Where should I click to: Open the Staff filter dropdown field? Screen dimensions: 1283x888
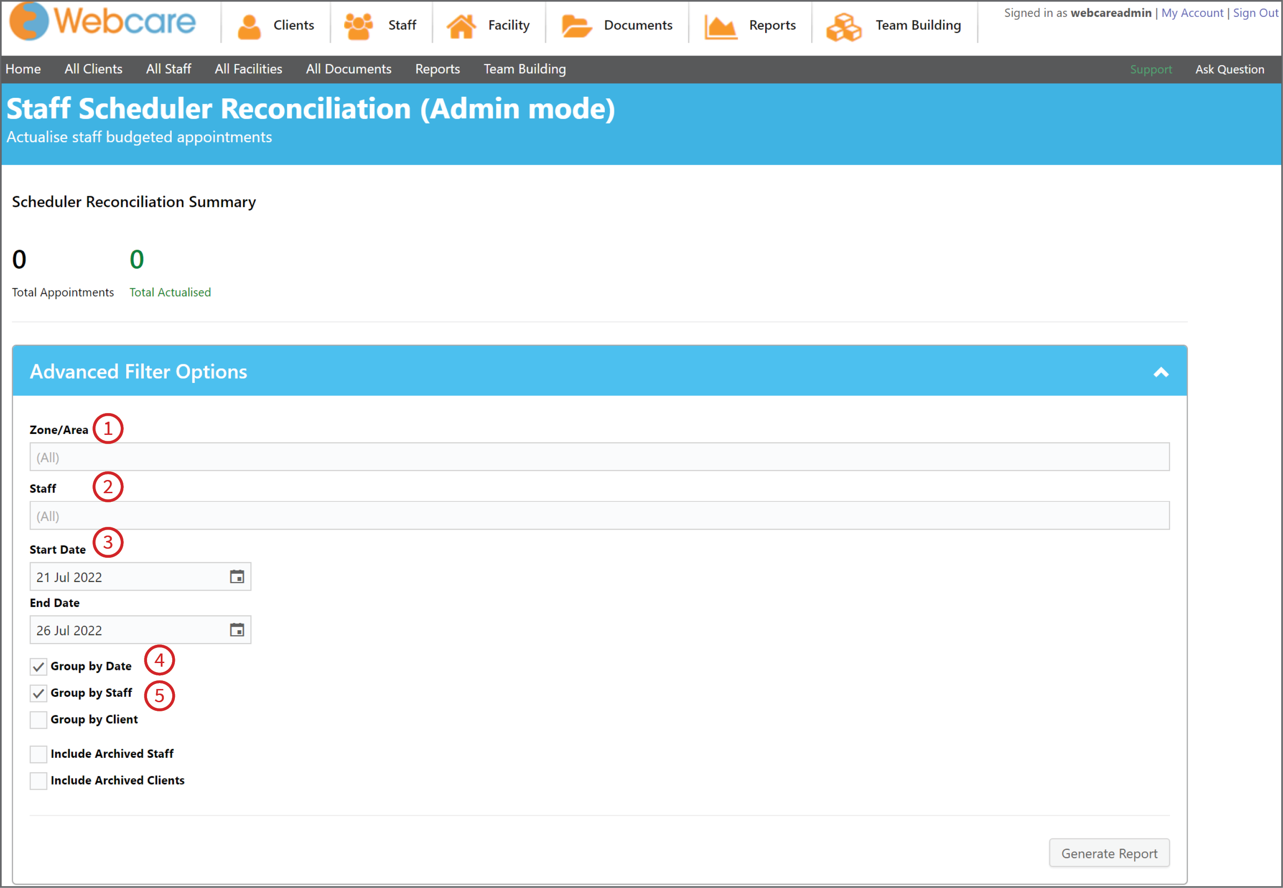(x=599, y=515)
